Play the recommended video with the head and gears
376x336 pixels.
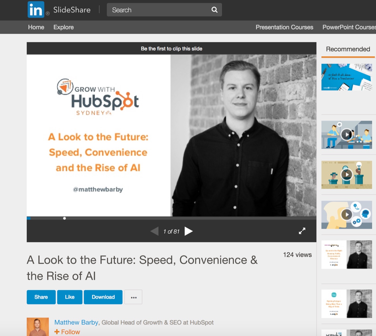tap(347, 215)
